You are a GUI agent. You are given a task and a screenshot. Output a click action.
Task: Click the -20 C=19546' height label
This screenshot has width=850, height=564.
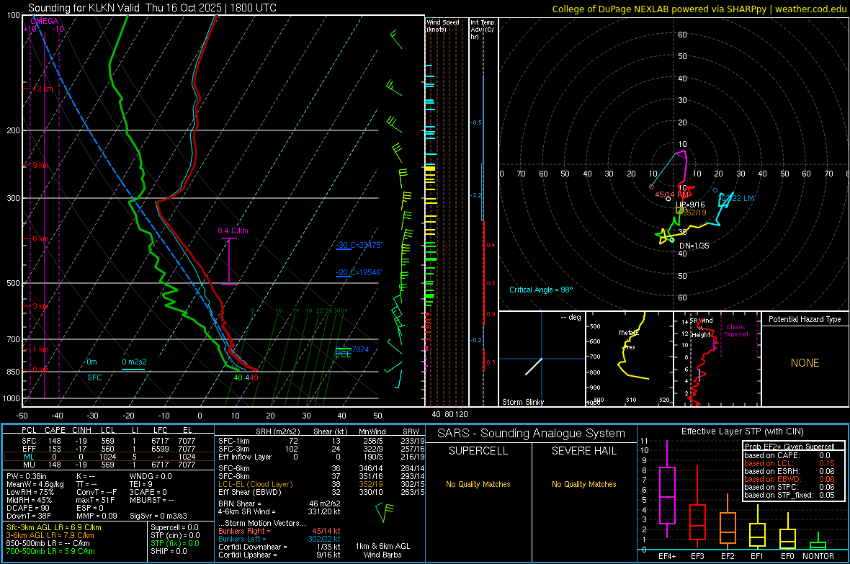(359, 272)
